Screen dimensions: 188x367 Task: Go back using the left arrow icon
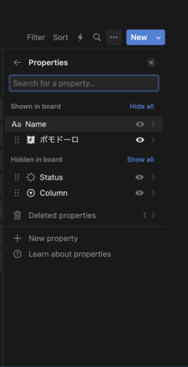tap(17, 62)
